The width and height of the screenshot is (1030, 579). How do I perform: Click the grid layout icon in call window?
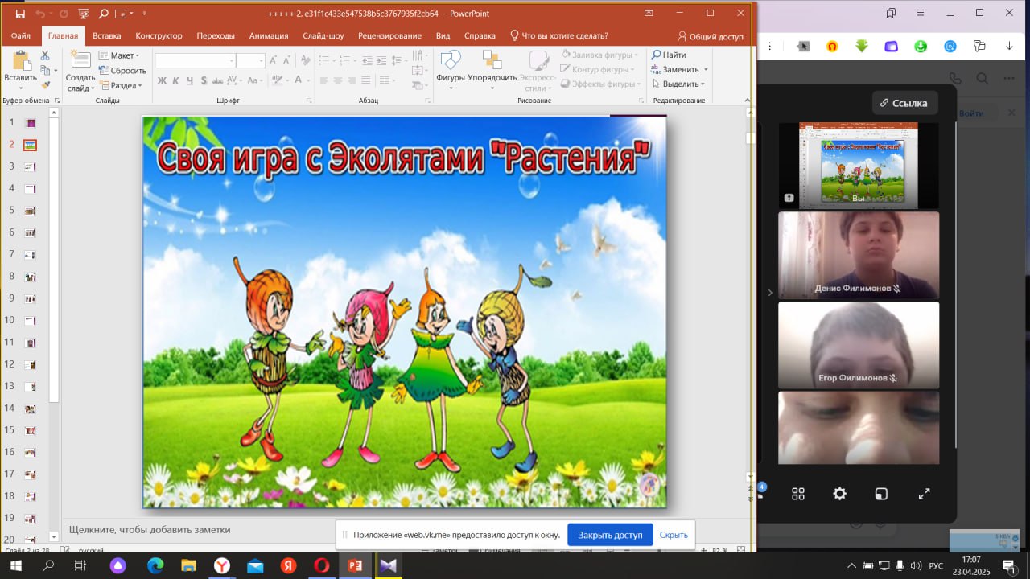(798, 494)
